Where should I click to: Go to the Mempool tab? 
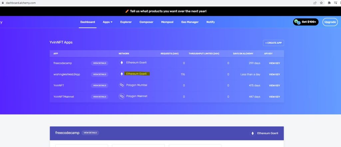click(167, 22)
